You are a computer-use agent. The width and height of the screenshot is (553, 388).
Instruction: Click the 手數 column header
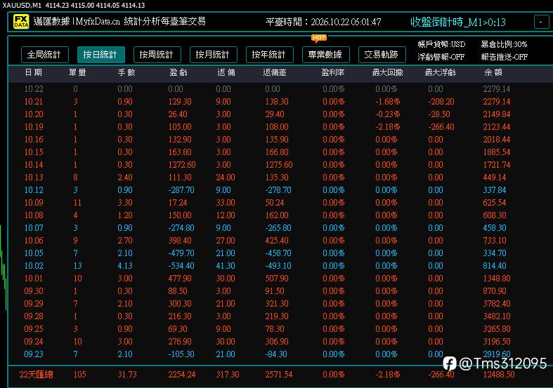tap(126, 72)
